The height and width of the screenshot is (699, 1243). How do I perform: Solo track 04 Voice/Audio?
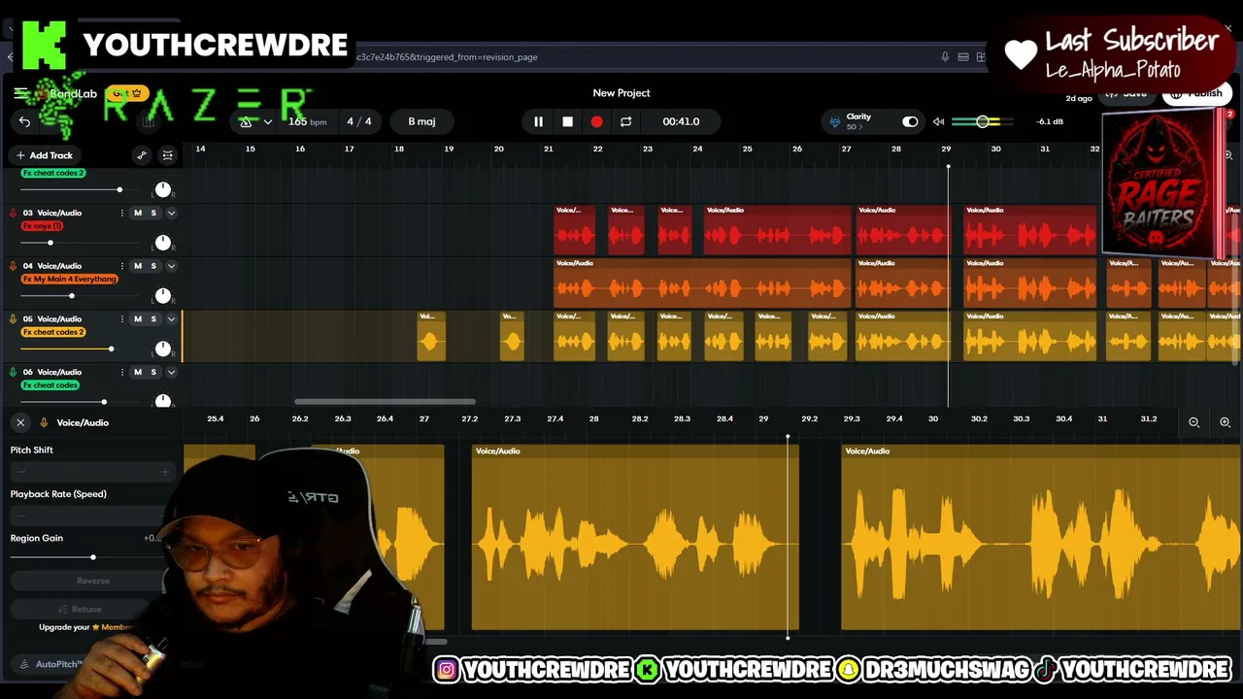click(152, 266)
